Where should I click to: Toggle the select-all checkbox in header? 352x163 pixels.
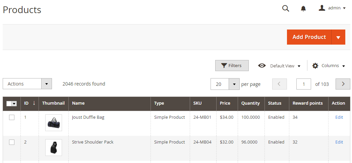coord(9,104)
